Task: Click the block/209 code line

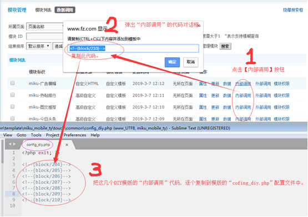Action: tap(47, 194)
